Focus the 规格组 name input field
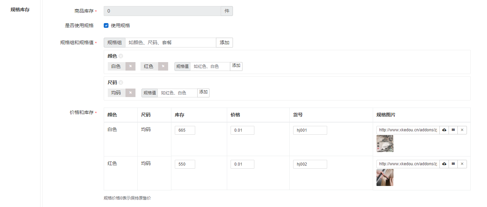 pyautogui.click(x=170, y=43)
